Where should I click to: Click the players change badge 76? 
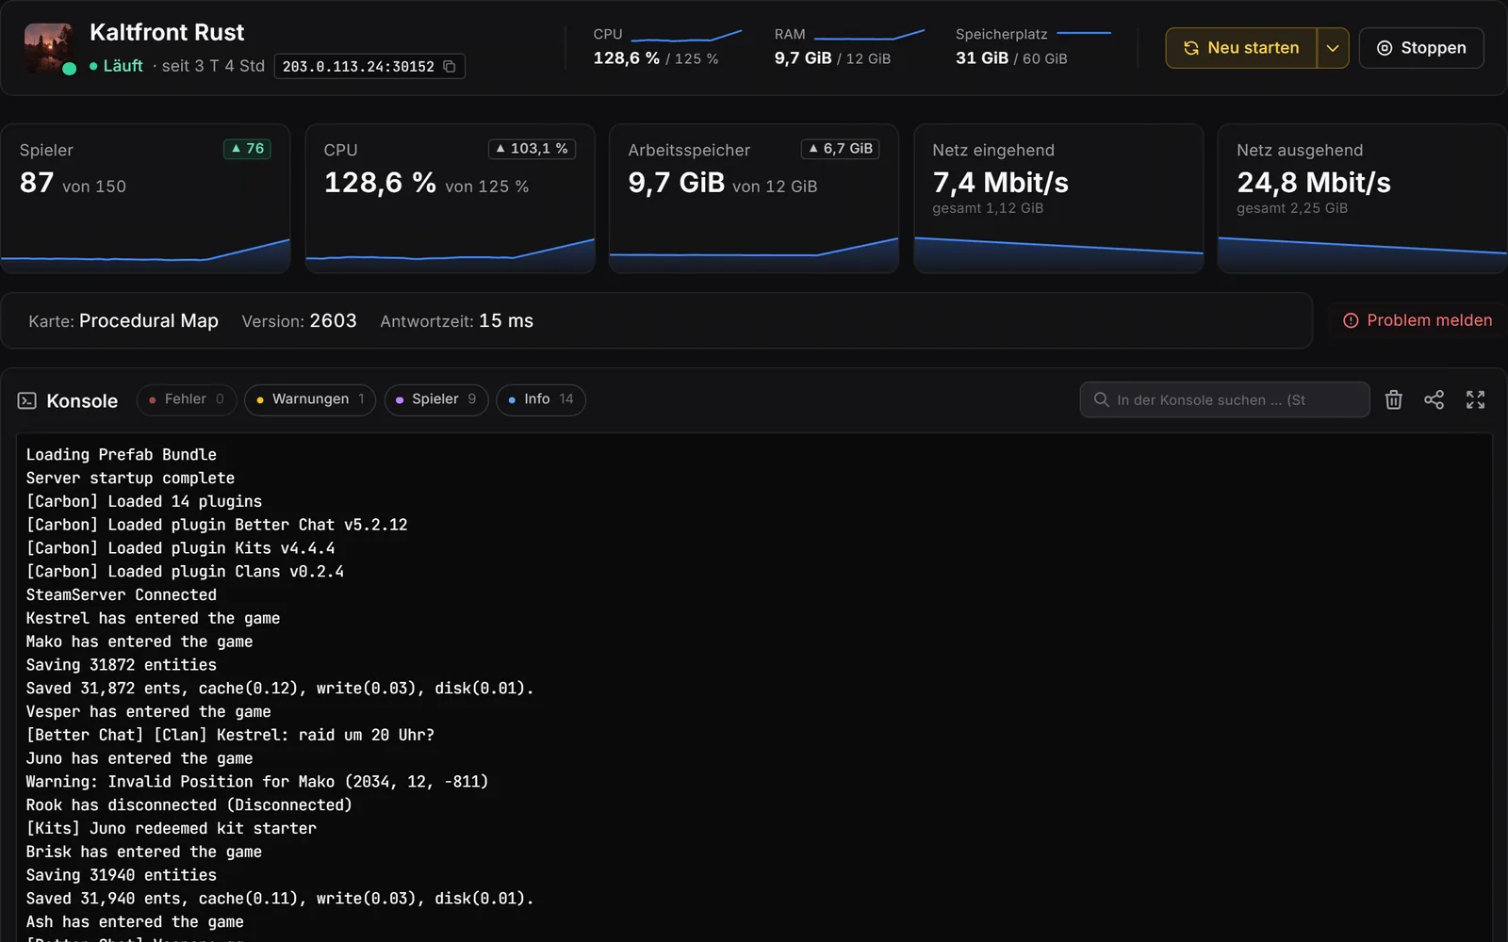247,149
